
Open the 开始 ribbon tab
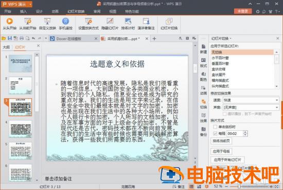[8, 11]
